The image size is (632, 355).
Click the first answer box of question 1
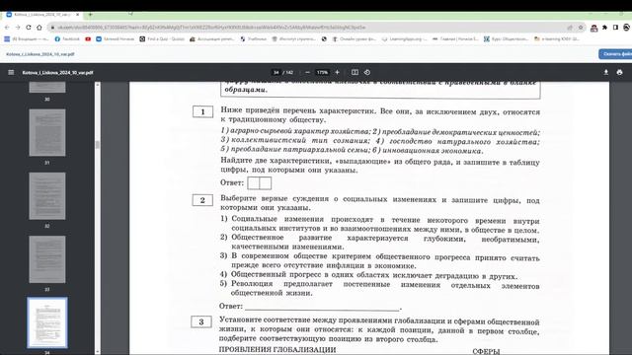253,183
